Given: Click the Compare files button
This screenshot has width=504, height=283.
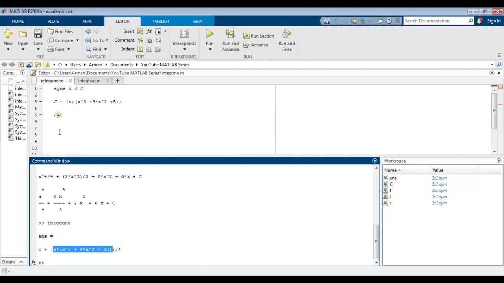Looking at the screenshot, I should pos(60,40).
